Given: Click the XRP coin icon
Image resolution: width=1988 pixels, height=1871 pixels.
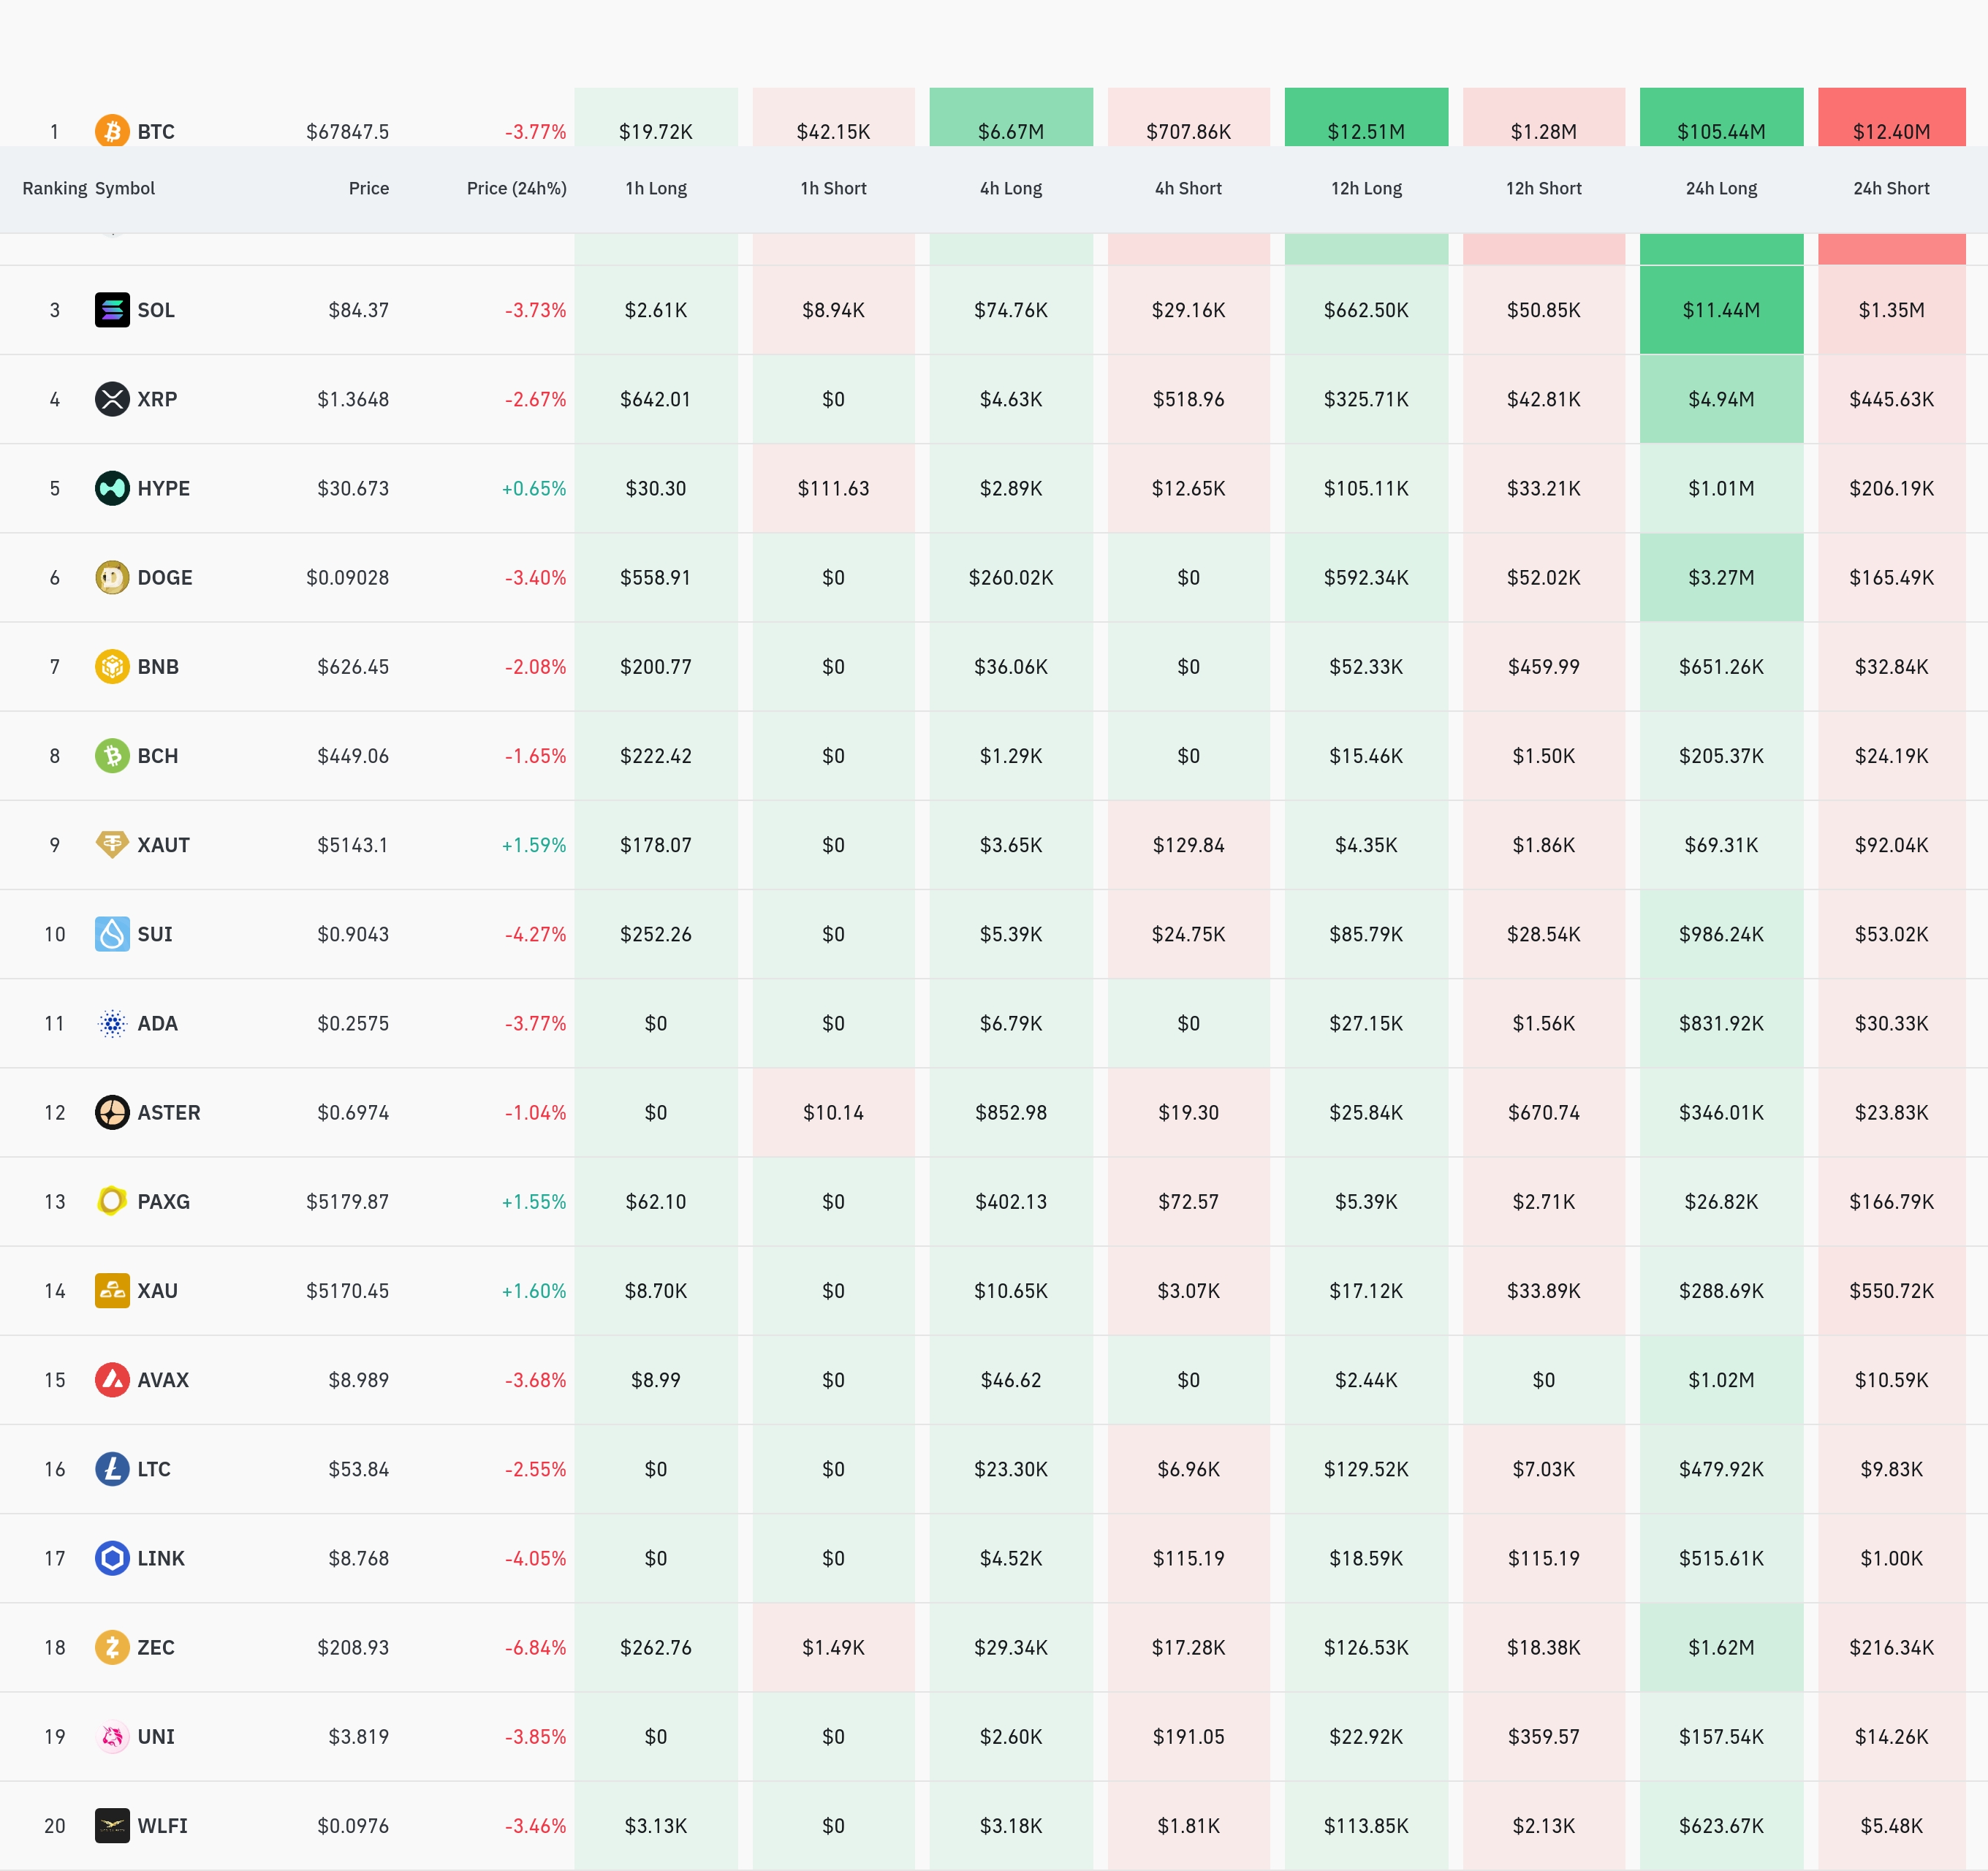Looking at the screenshot, I should 112,399.
